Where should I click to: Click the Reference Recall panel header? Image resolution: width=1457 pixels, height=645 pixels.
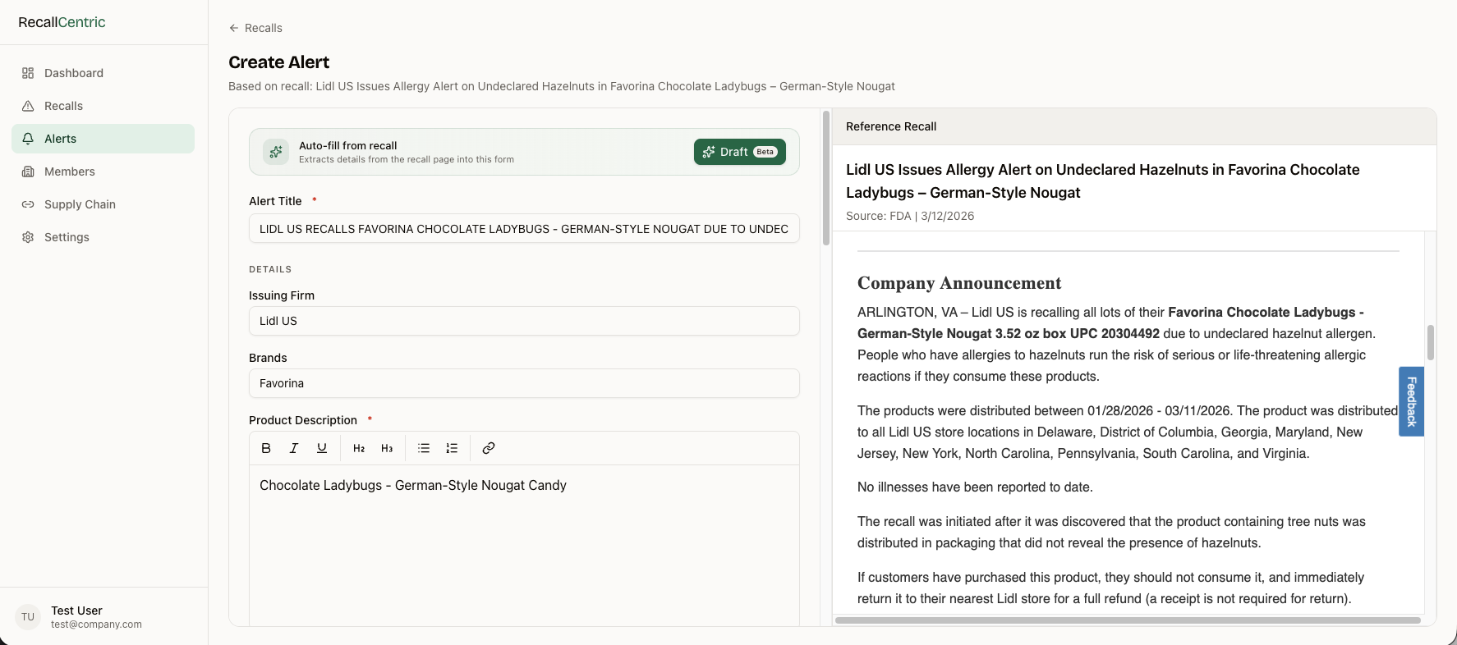click(x=1134, y=126)
